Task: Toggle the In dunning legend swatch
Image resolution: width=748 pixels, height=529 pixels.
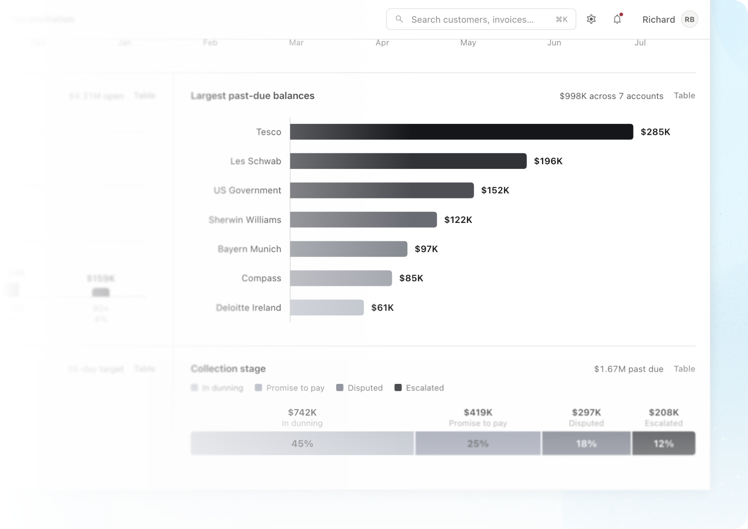Action: tap(194, 388)
